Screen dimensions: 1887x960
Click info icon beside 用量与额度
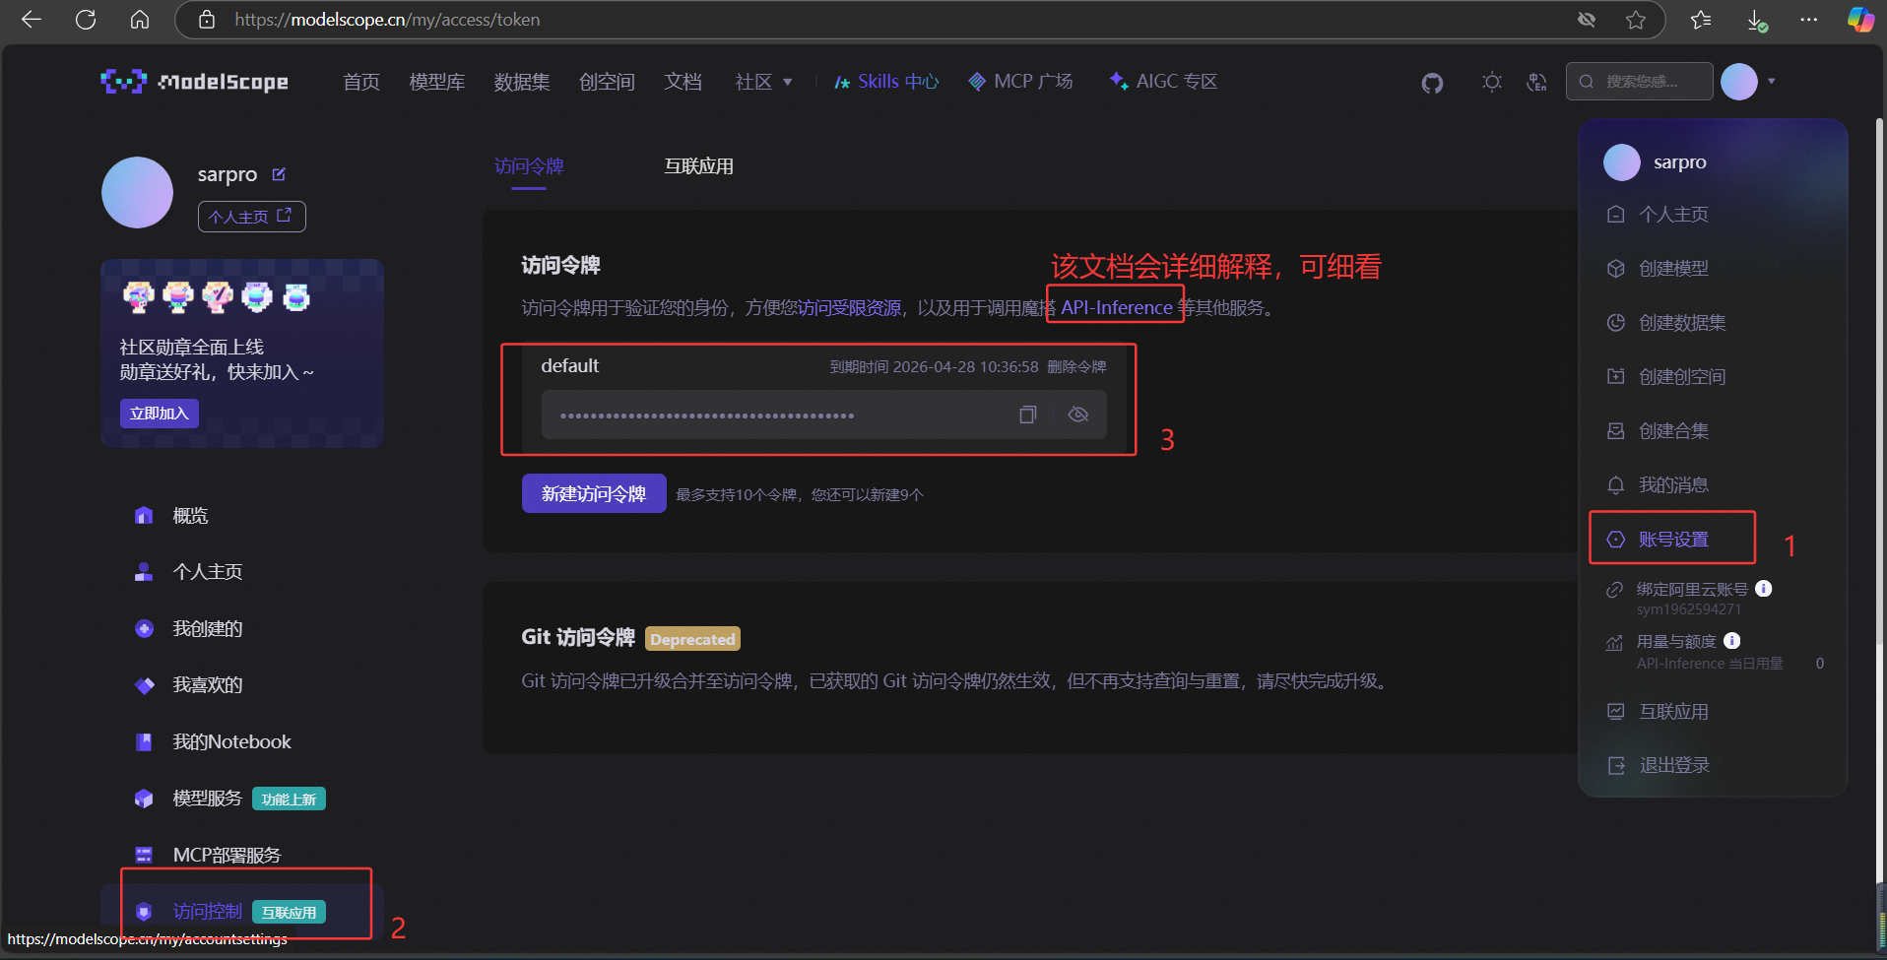click(x=1732, y=641)
